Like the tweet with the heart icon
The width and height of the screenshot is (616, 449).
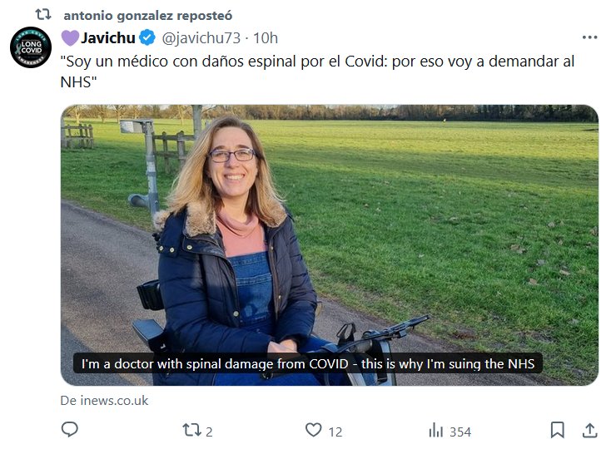[x=313, y=430]
